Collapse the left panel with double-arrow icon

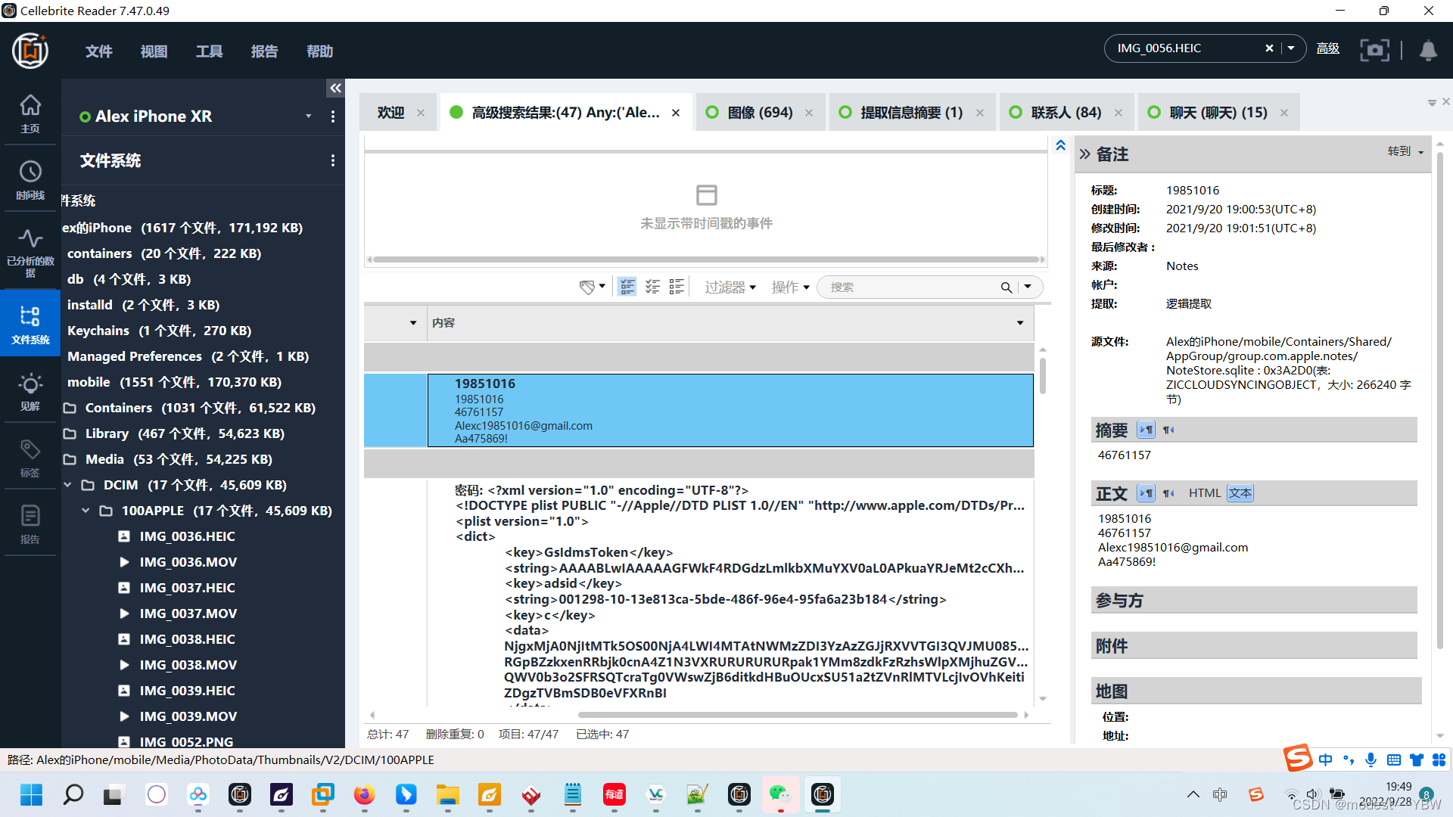[x=335, y=89]
